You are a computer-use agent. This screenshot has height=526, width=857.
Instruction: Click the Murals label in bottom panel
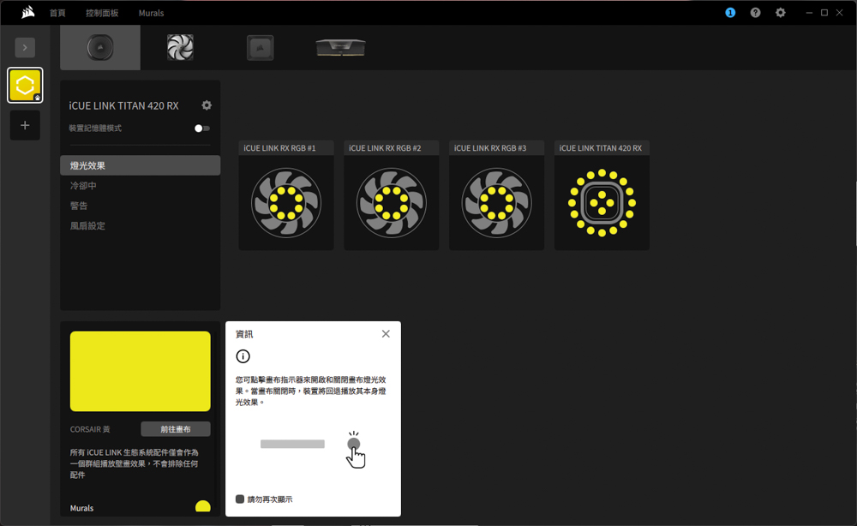point(81,508)
